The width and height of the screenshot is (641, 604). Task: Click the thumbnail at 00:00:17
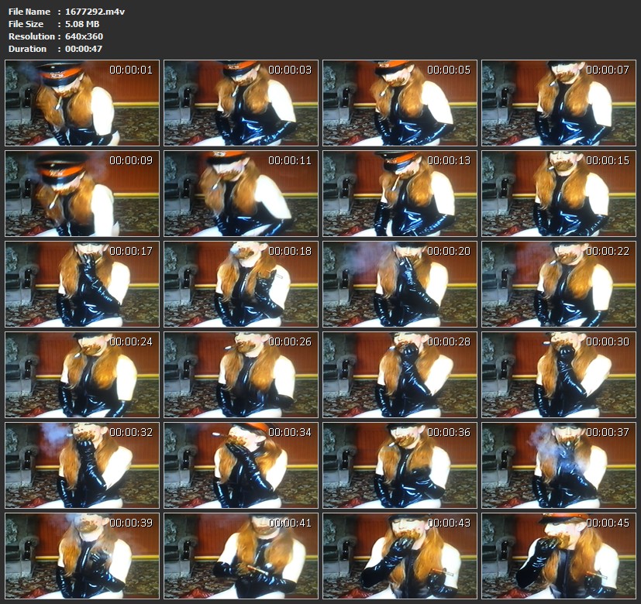[x=82, y=284]
